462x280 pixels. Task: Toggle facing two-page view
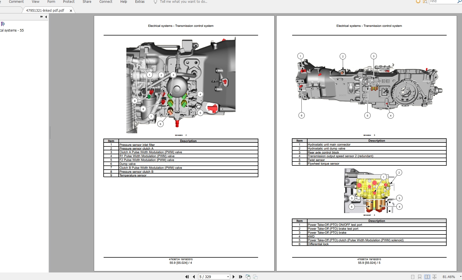tap(427, 277)
